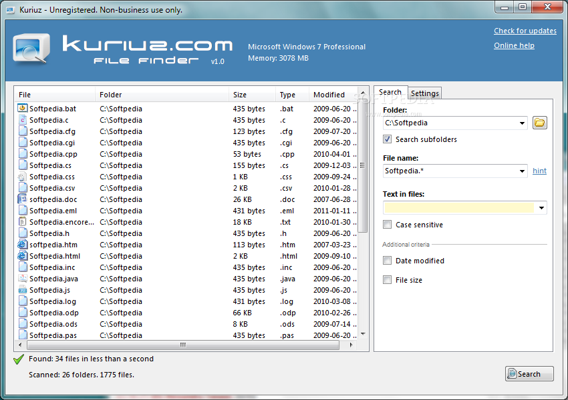Click the vertical scrollbar up arrow
568x400 pixels.
(x=363, y=93)
